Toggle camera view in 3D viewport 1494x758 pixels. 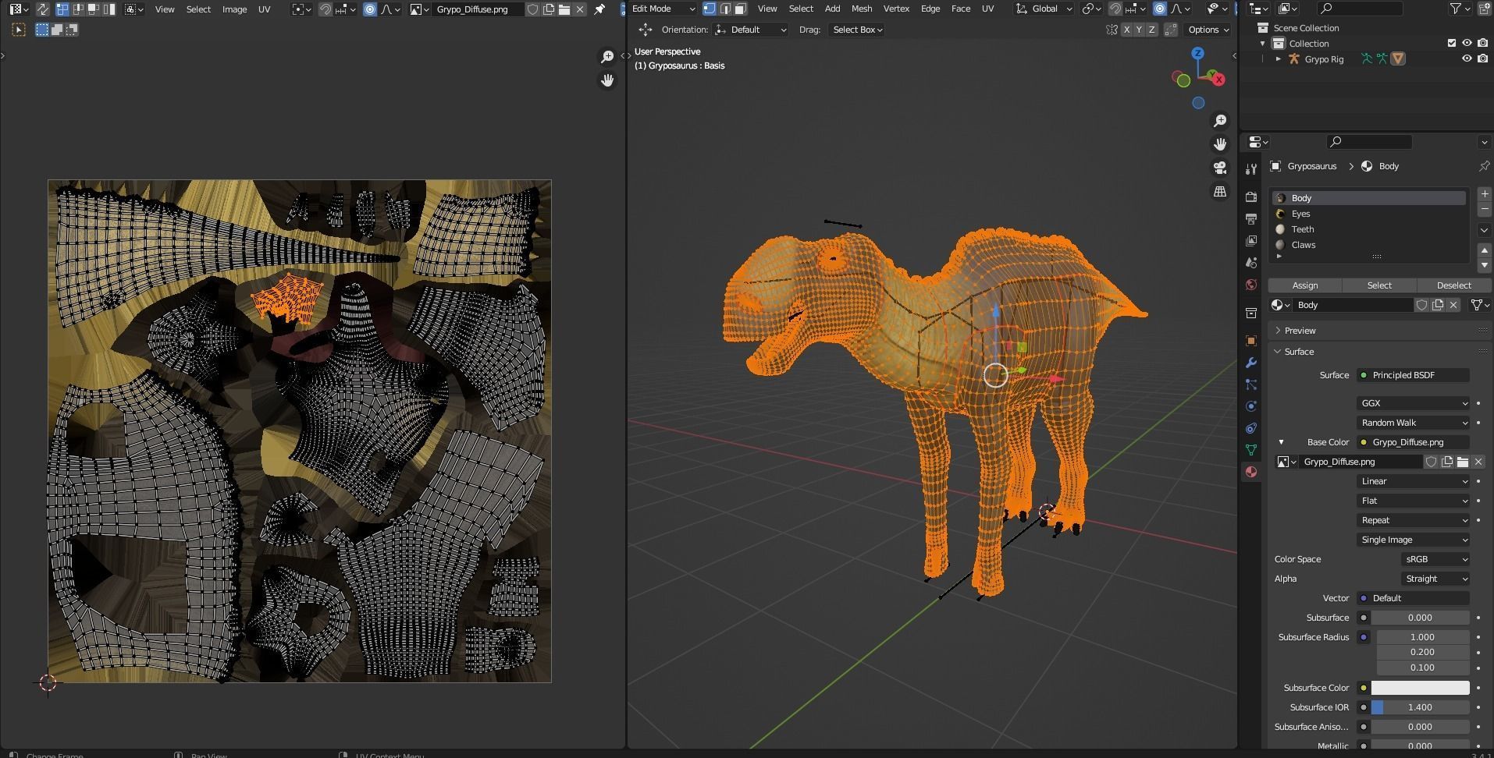coord(1219,168)
